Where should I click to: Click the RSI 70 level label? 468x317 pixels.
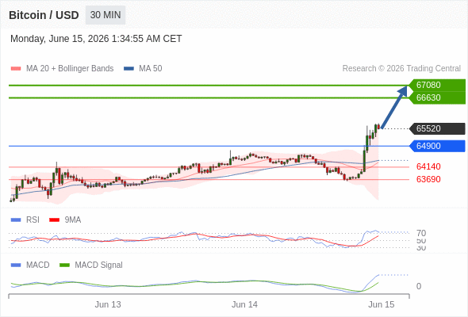(421, 233)
